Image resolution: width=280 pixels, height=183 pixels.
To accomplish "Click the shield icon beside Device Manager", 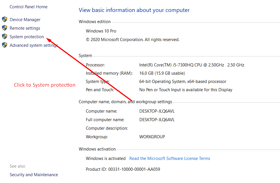I will point(4,20).
